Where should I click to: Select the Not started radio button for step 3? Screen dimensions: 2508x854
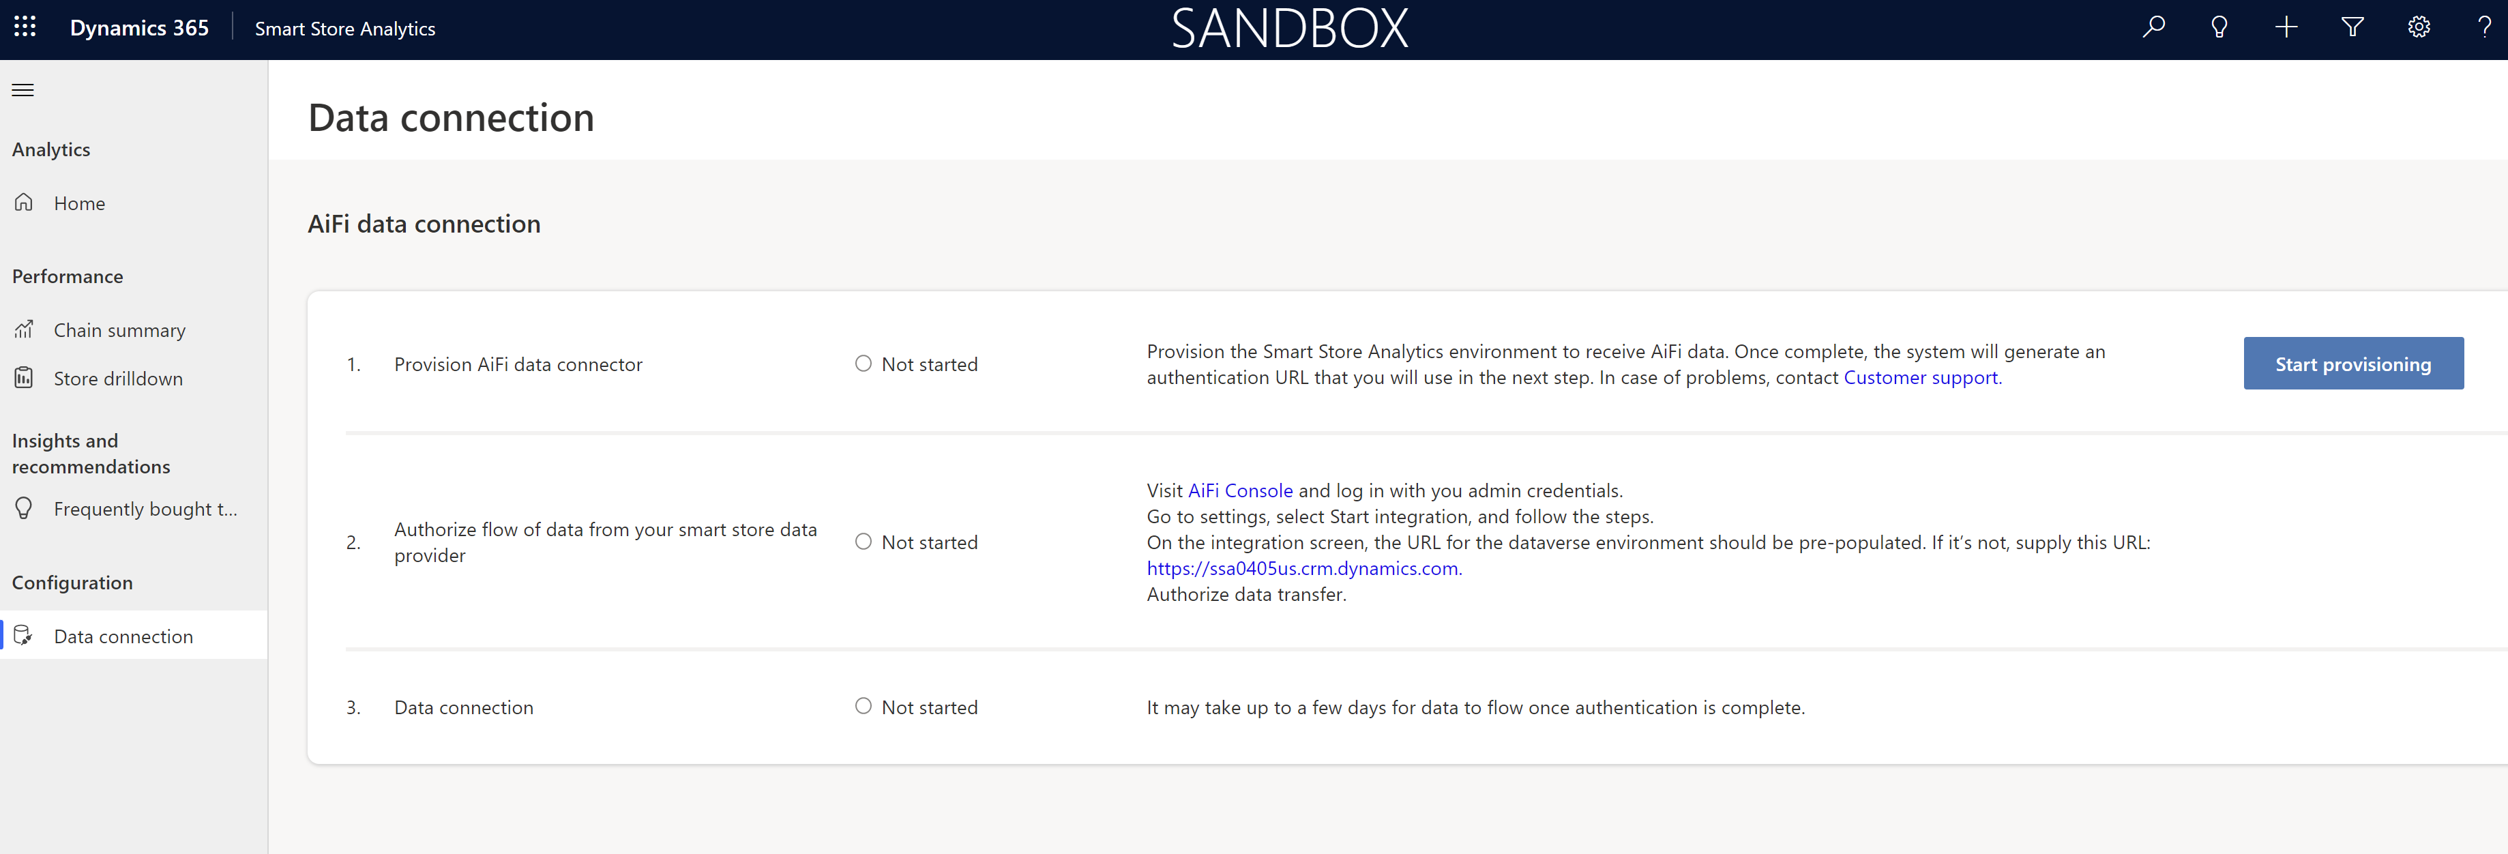pyautogui.click(x=861, y=705)
